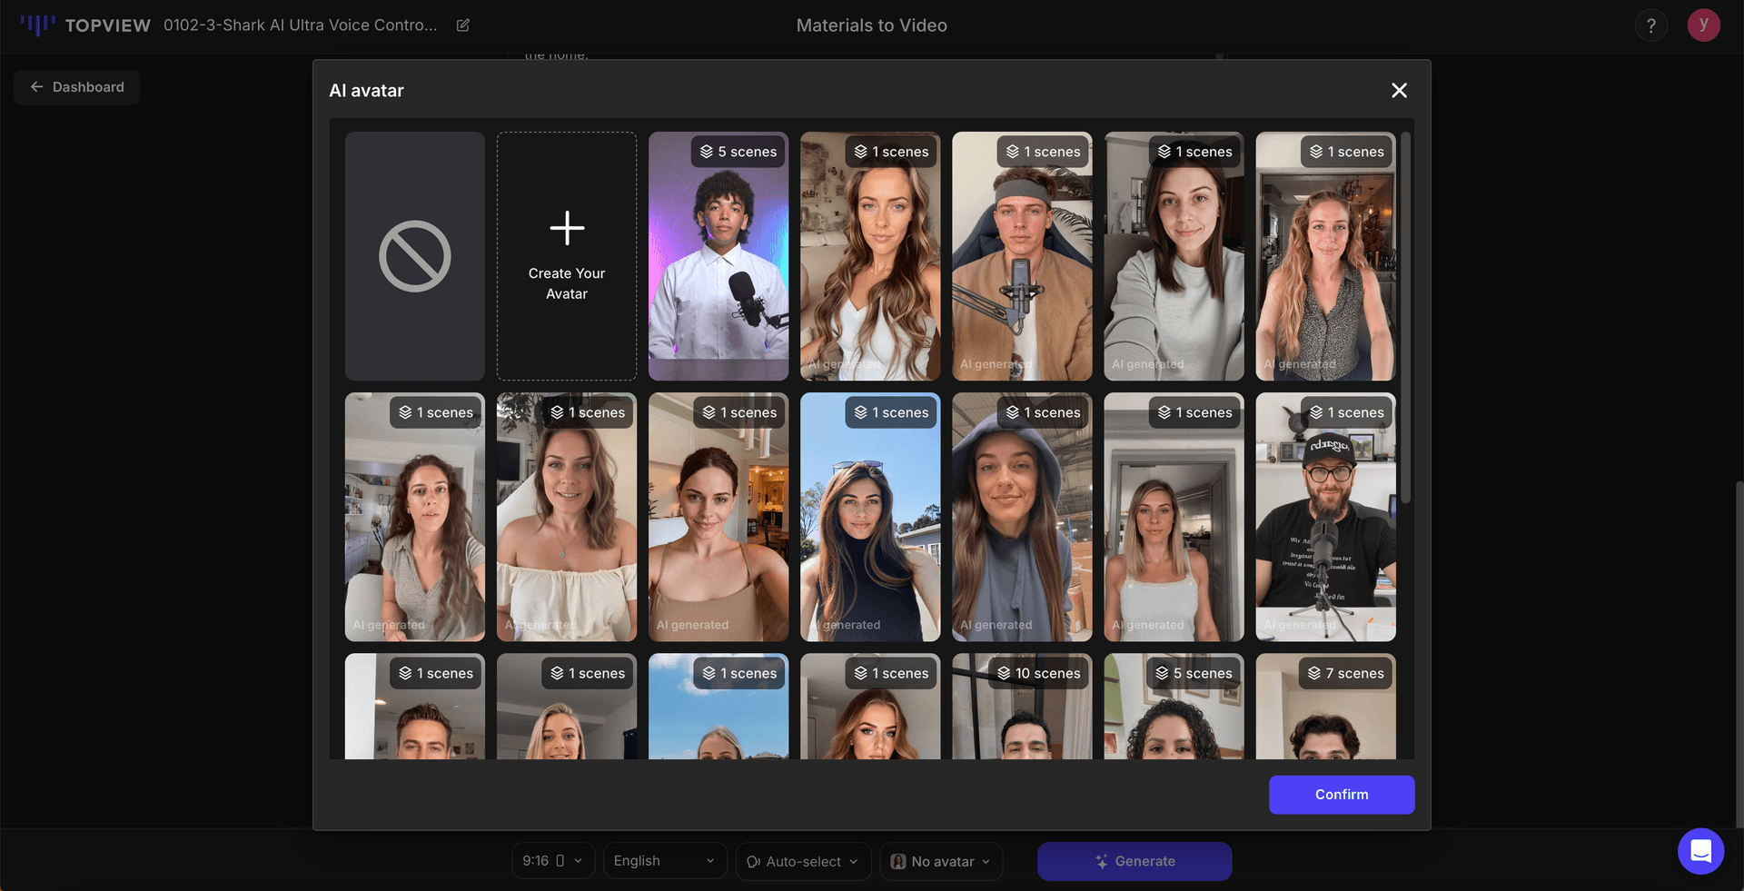Open the user profile avatar icon
Screen dimensions: 1744x891
[x=1703, y=25]
